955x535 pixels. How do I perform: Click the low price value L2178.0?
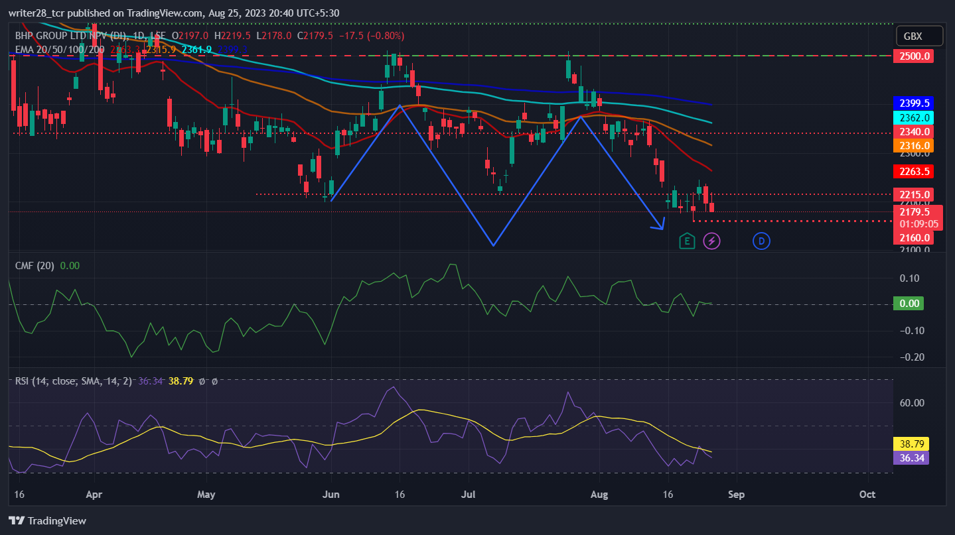coord(274,36)
